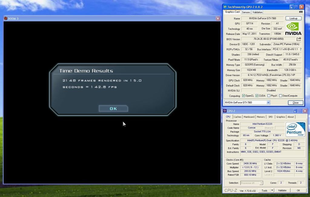Click the Bandwidth '128.3 GB/s' value
310x197 pixels.
click(290, 70)
